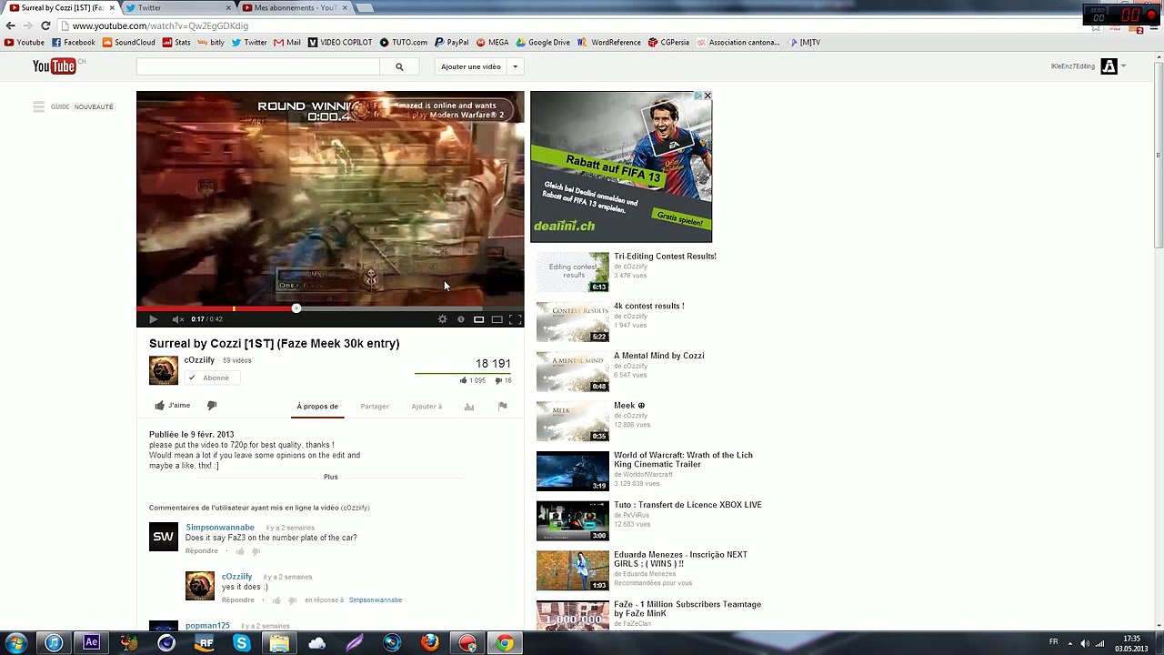Reload the page with refresh icon
This screenshot has height=655, width=1164.
coord(45,25)
